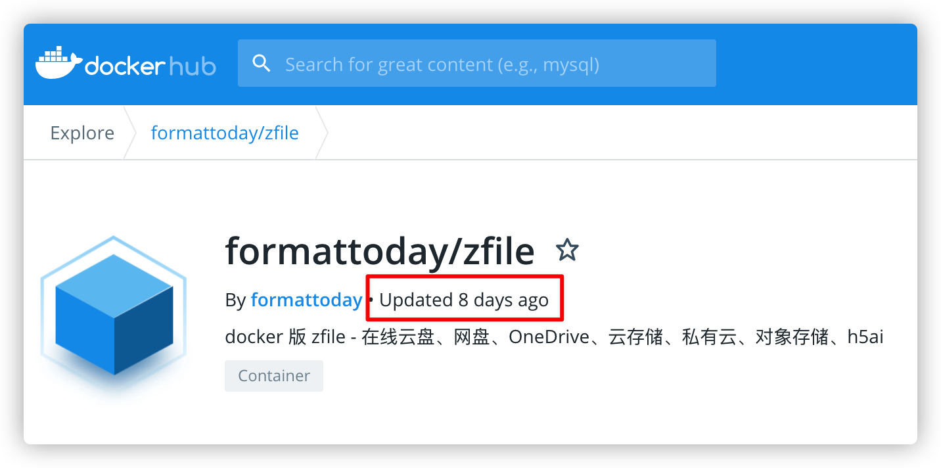Click the Container tag badge
The height and width of the screenshot is (468, 941).
point(273,376)
